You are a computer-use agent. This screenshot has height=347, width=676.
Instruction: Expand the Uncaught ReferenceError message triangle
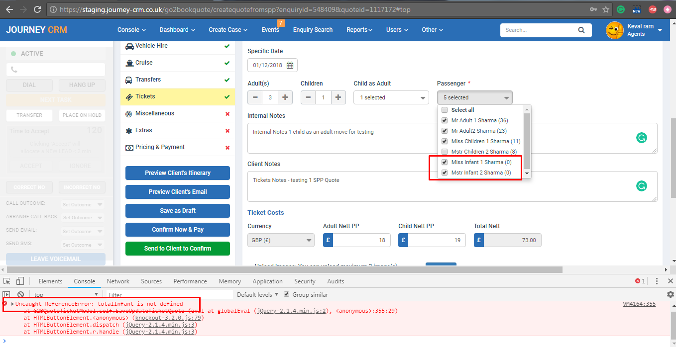pos(12,304)
